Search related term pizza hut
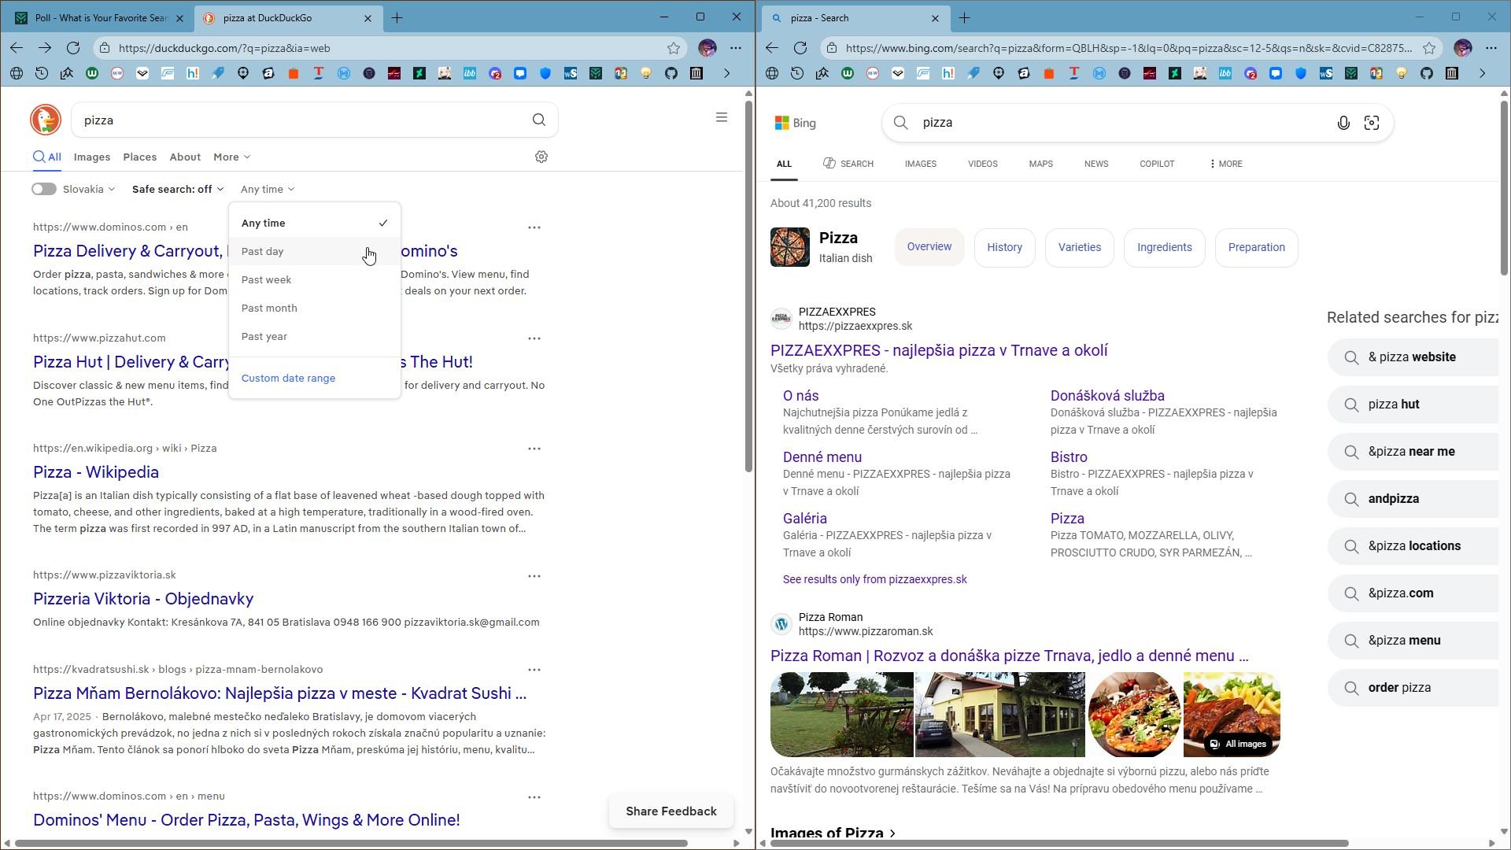 [x=1413, y=405]
